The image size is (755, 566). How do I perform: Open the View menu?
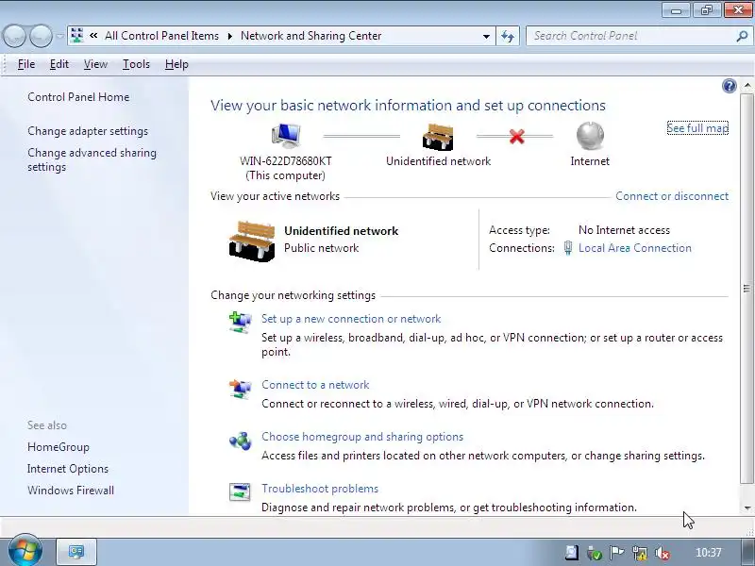coord(95,64)
